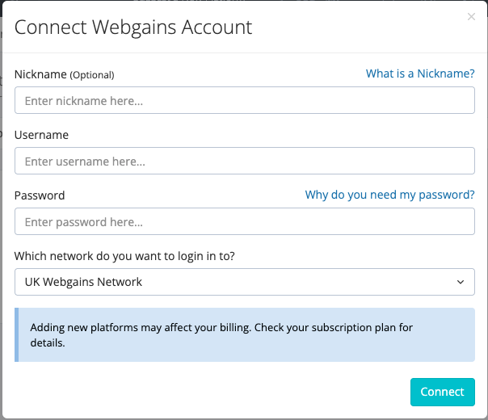The image size is (488, 420).
Task: Click the "Enter nickname here..." placeholder text
Action: (x=84, y=101)
